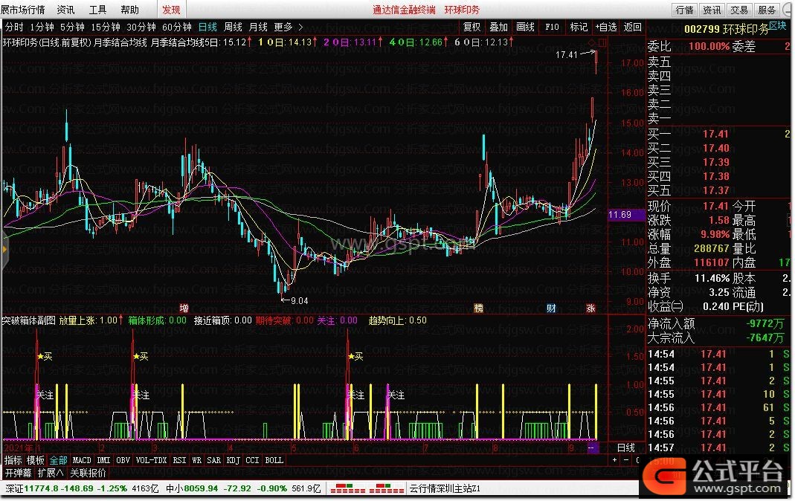Click the square panel icon beside the diamond

[602, 42]
